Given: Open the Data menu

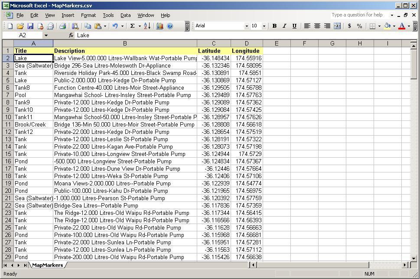Looking at the screenshot, I should pos(125,15).
